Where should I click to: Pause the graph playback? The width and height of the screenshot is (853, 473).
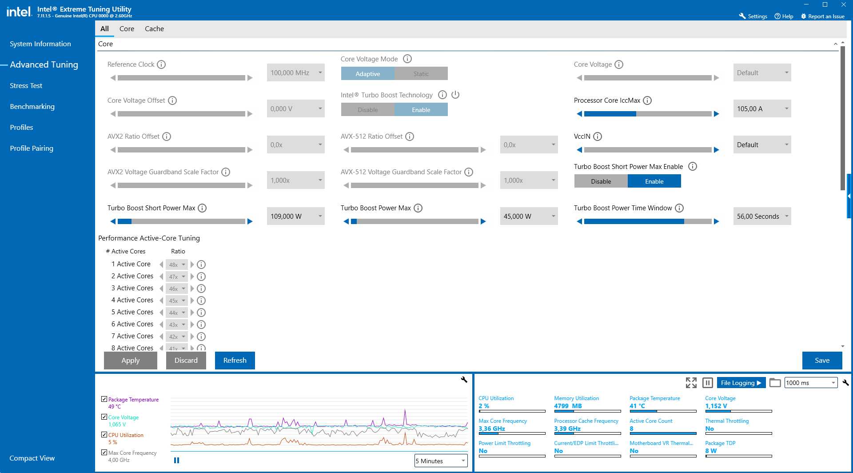click(176, 461)
